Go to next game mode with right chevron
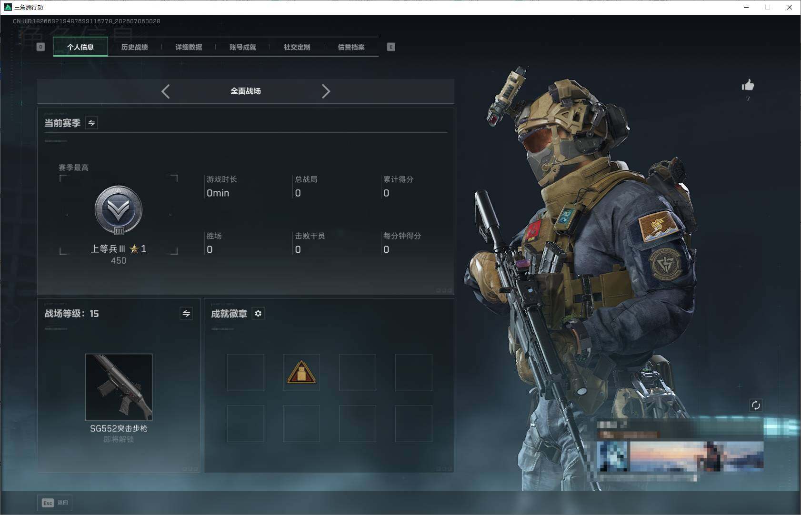This screenshot has height=515, width=801. [326, 91]
